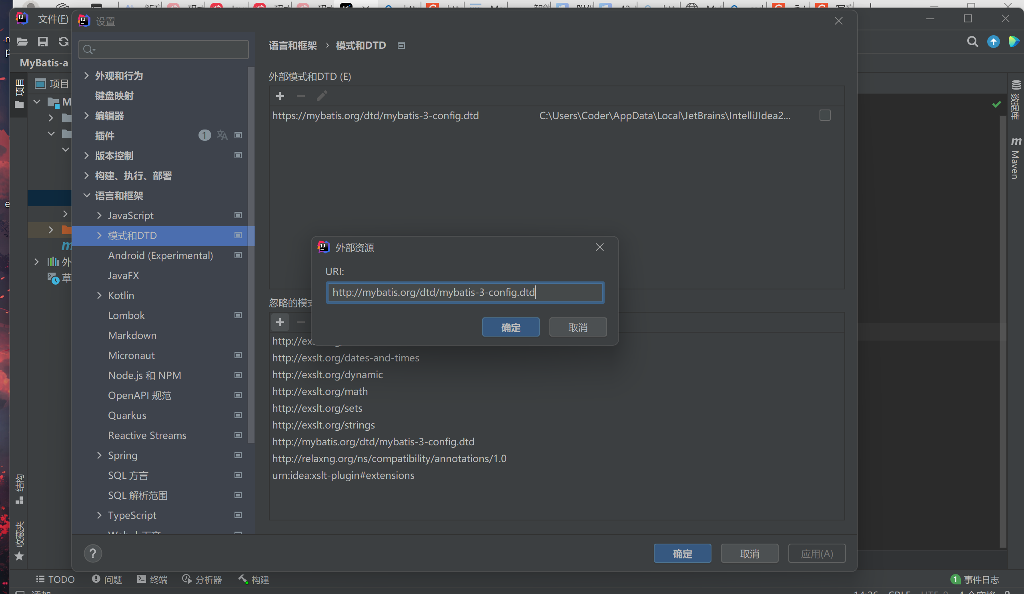
Task: Toggle the checkbox next to mybatis-3-config.dtd mapping
Action: 825,115
